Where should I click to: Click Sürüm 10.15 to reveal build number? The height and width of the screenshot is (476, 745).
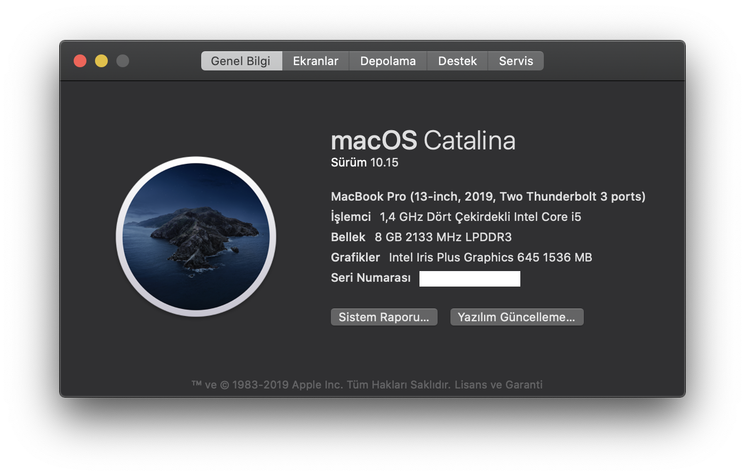364,163
